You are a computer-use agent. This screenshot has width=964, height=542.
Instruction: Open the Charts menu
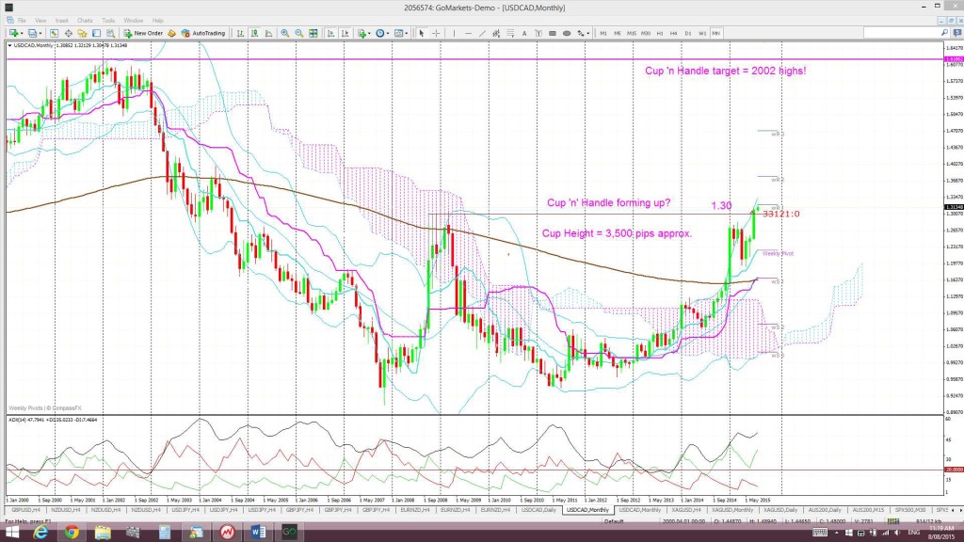(85, 21)
